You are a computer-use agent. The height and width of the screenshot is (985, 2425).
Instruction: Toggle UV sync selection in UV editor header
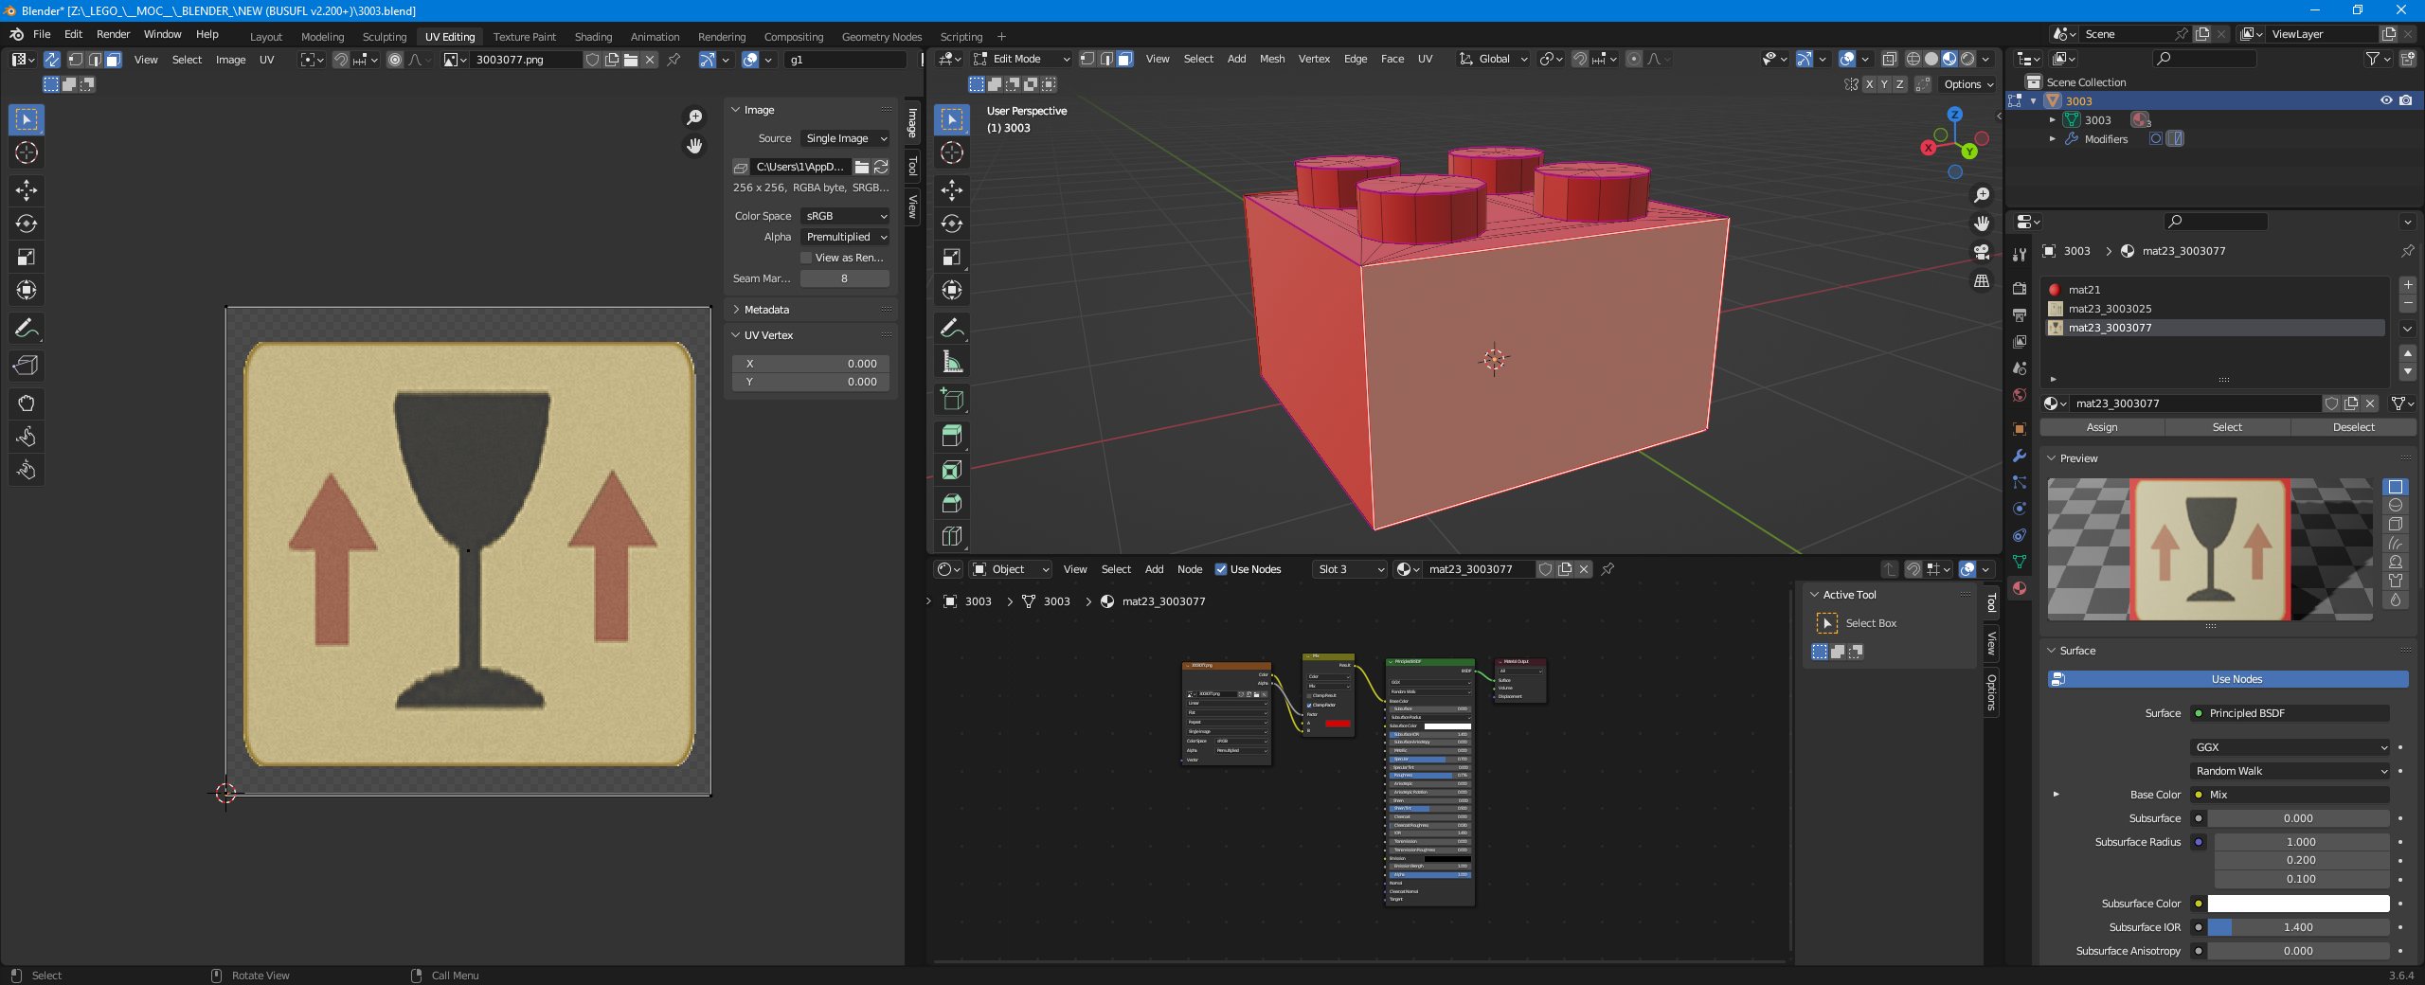coord(52,60)
